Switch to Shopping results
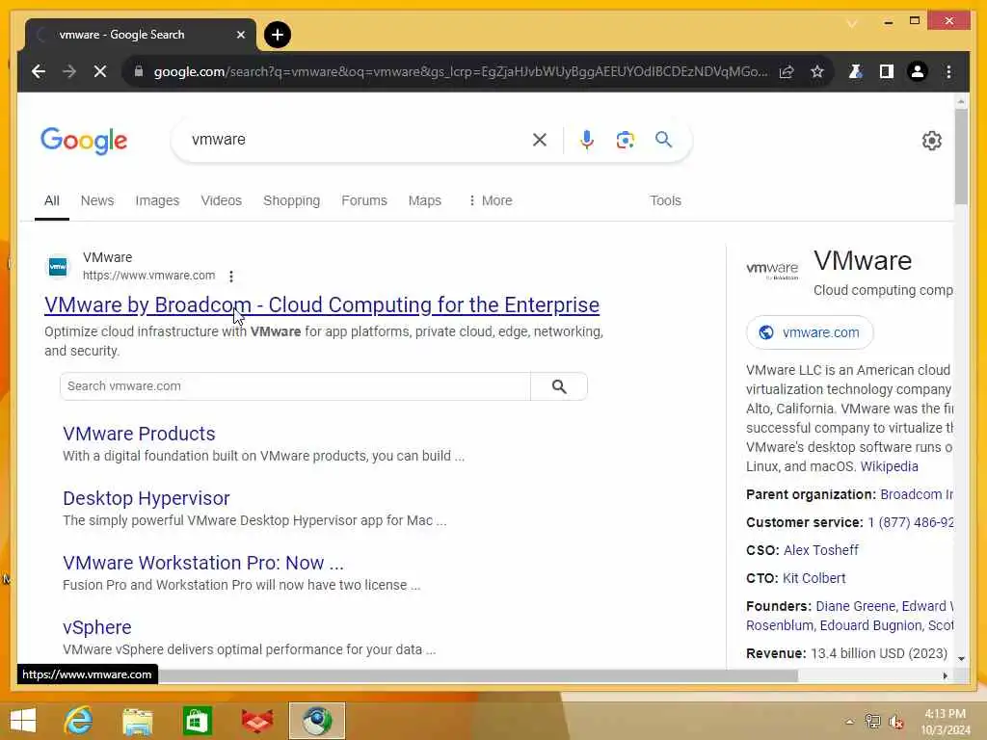 point(291,200)
